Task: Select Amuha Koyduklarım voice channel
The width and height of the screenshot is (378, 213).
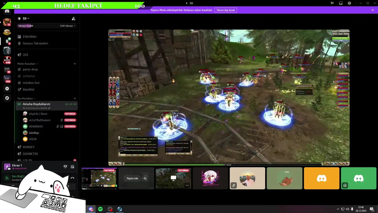Action: [x=47, y=106]
